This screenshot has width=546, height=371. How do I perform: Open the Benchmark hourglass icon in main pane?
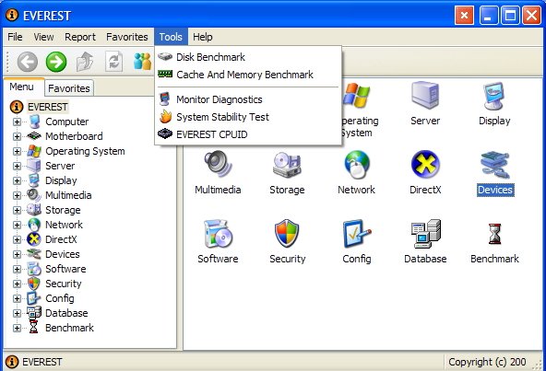(x=494, y=234)
